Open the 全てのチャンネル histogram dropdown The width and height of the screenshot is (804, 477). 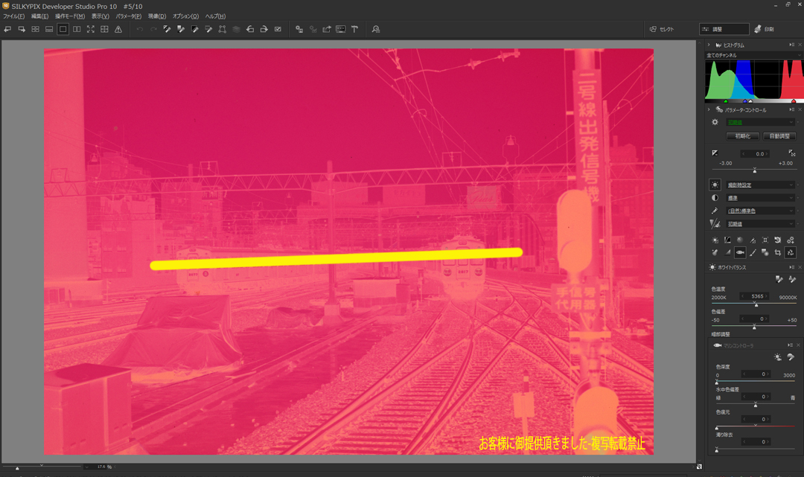(753, 55)
